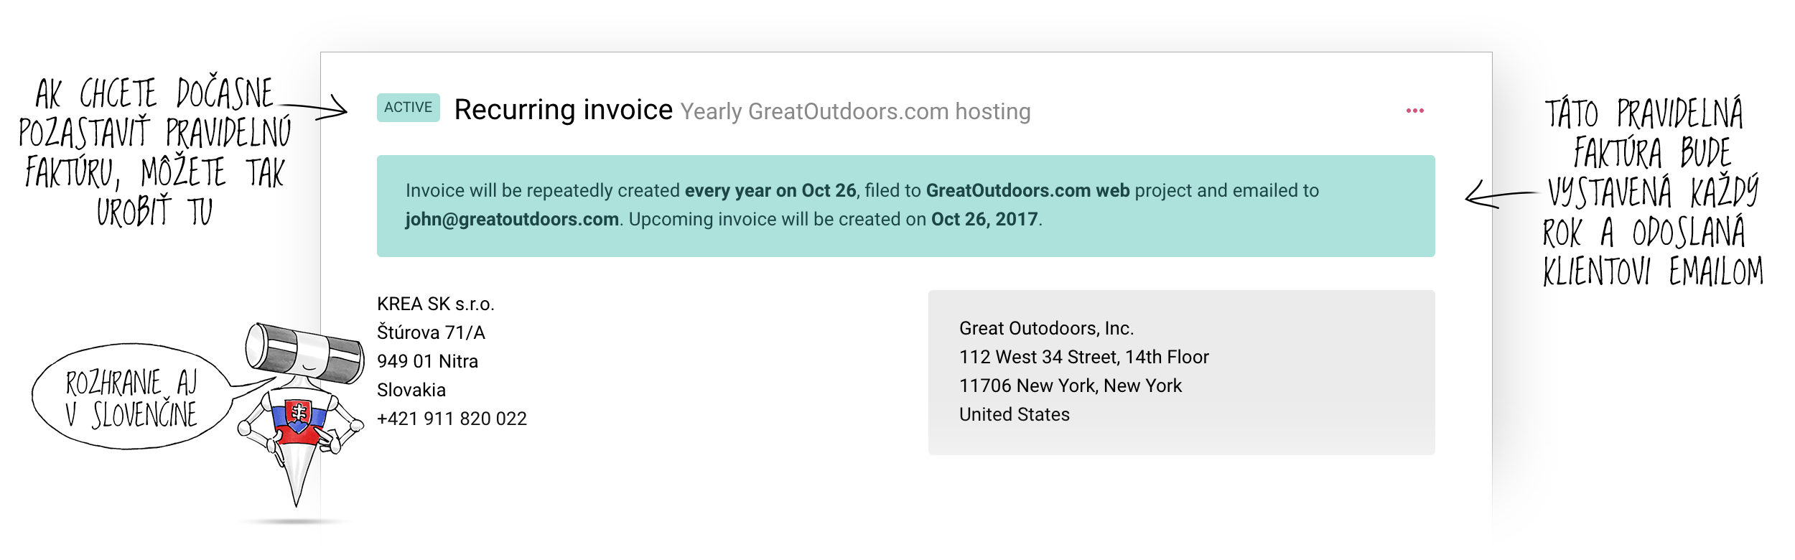Click the Štúrova 71/A address line
The height and width of the screenshot is (560, 1795).
point(431,332)
